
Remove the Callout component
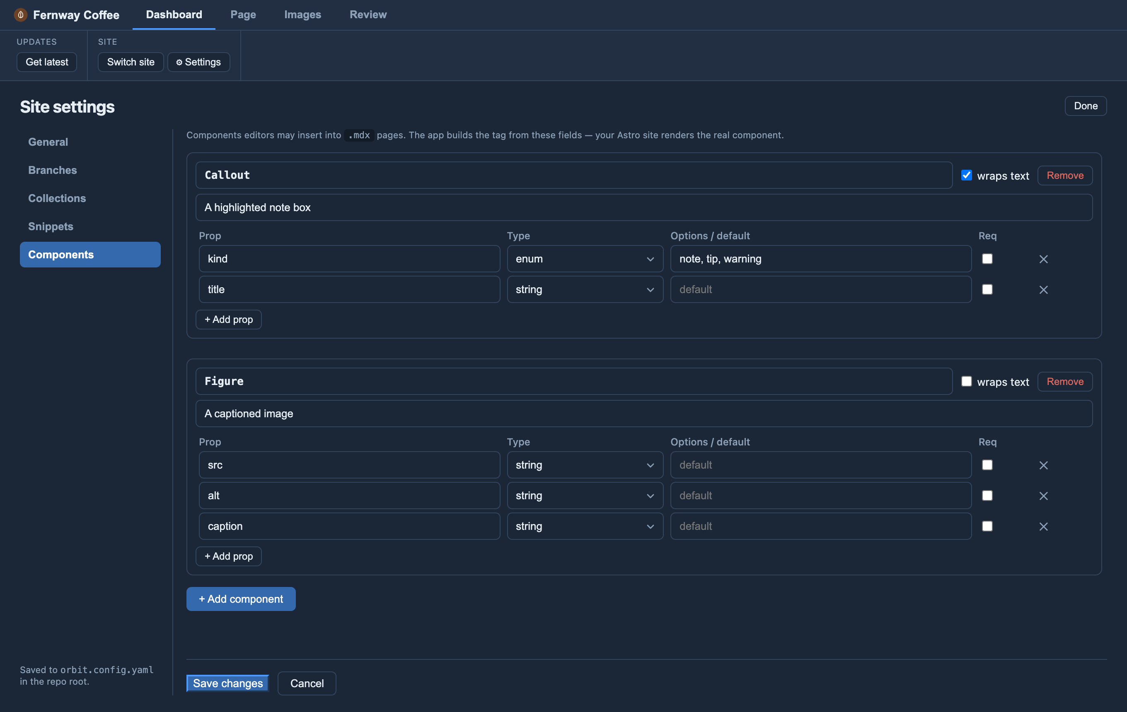tap(1065, 176)
